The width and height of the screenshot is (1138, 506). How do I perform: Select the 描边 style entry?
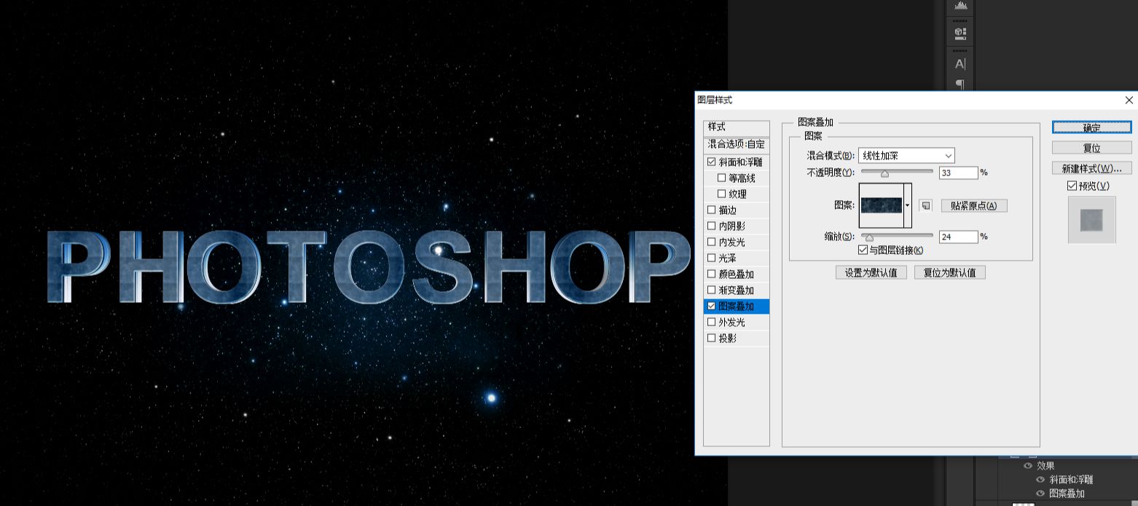point(728,210)
